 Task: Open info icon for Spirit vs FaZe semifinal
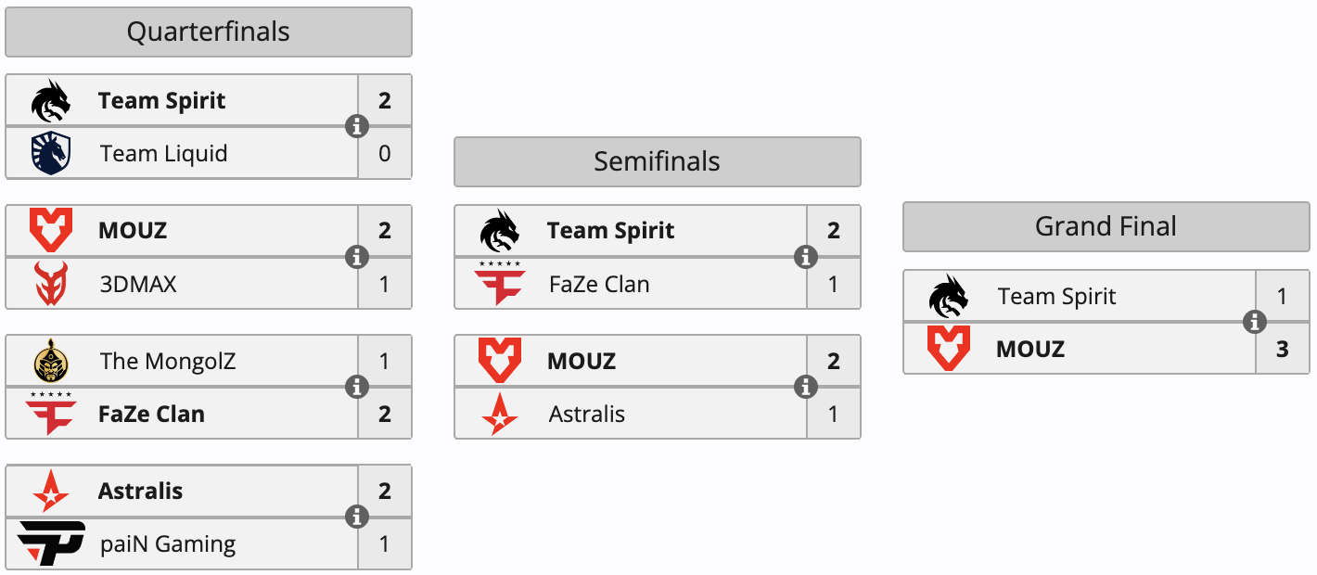(x=806, y=257)
